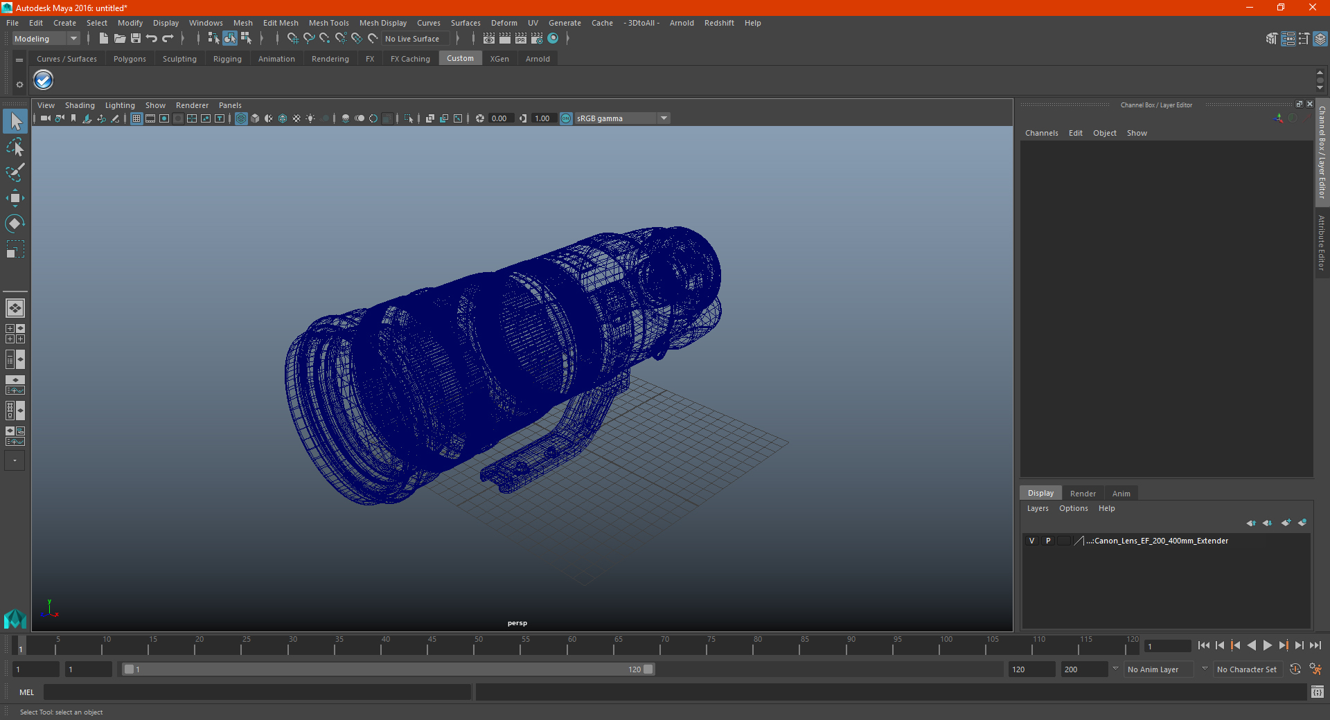Open the Script Editor from command line
Image resolution: width=1330 pixels, height=720 pixels.
tap(1318, 692)
